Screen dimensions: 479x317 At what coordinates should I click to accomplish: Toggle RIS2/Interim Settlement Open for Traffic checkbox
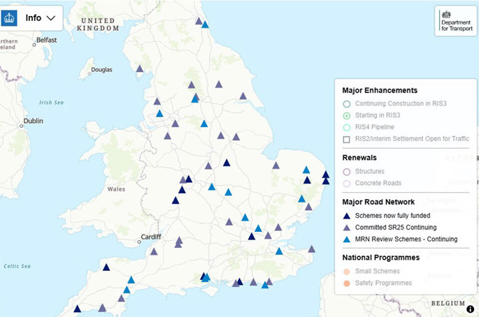coord(346,140)
